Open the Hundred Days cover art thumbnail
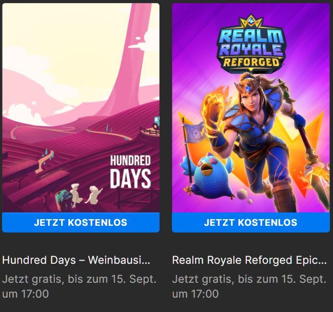This screenshot has height=312, width=333. coord(81,108)
